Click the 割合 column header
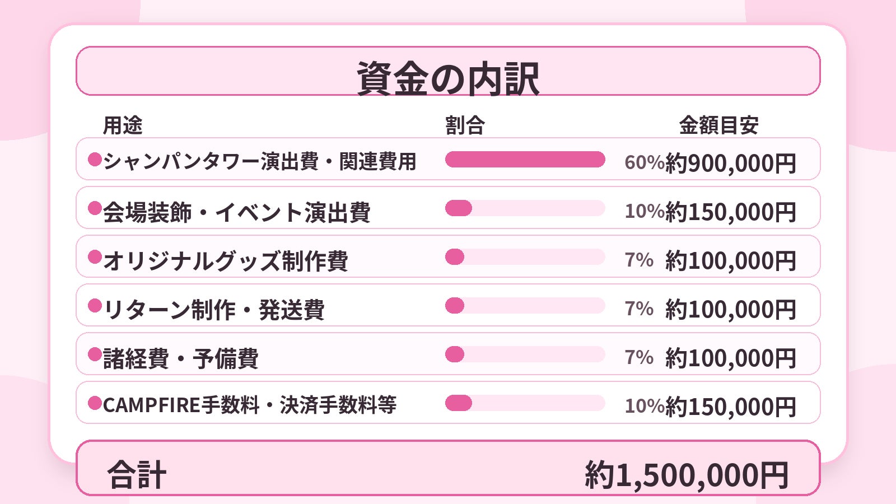 pos(465,125)
